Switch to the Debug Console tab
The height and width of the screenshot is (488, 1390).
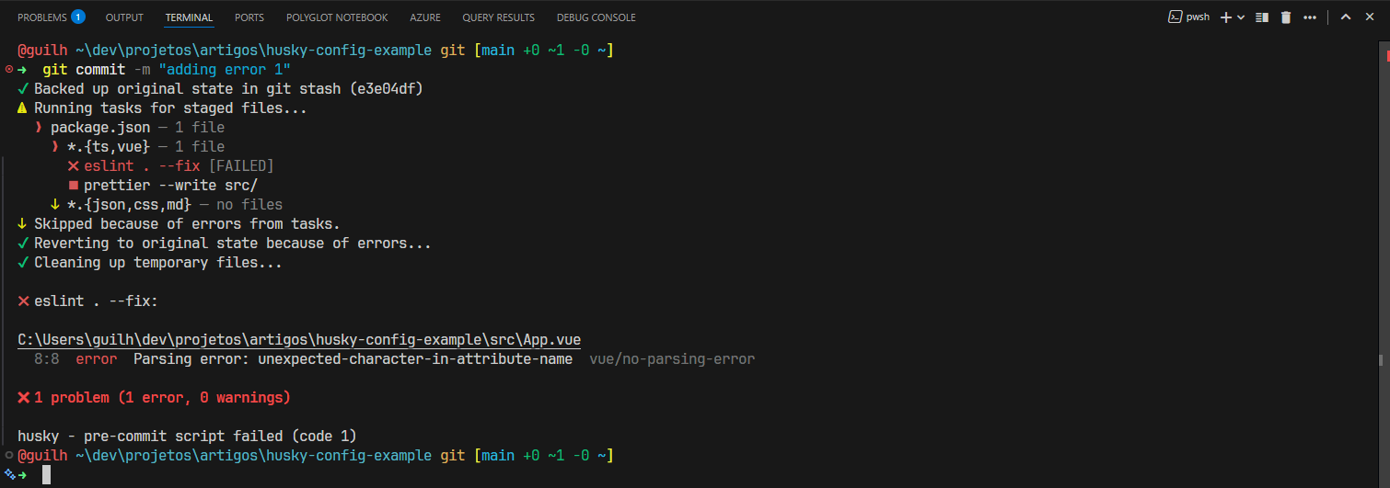(596, 17)
